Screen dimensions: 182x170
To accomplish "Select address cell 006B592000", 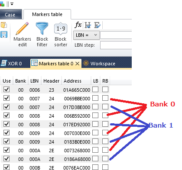I will click(x=77, y=116).
